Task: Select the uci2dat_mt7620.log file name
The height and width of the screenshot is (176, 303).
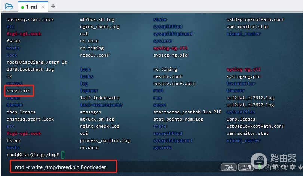Action: (250, 105)
